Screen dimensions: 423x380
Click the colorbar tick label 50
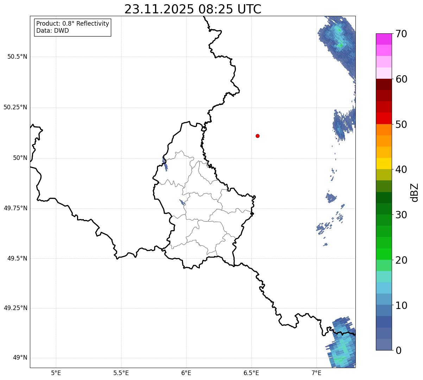(x=401, y=124)
